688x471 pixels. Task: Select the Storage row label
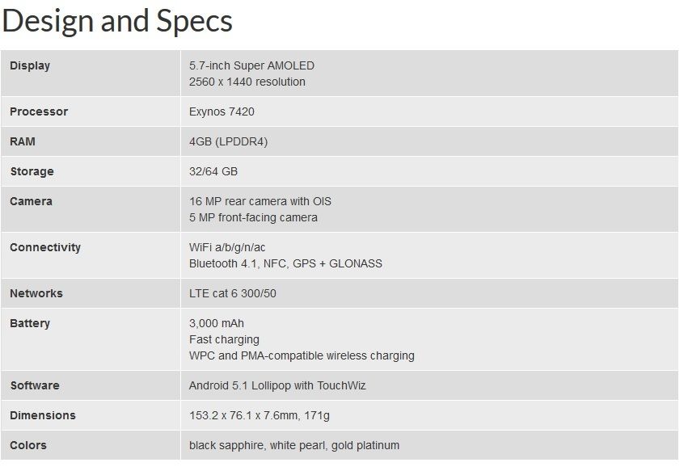32,171
